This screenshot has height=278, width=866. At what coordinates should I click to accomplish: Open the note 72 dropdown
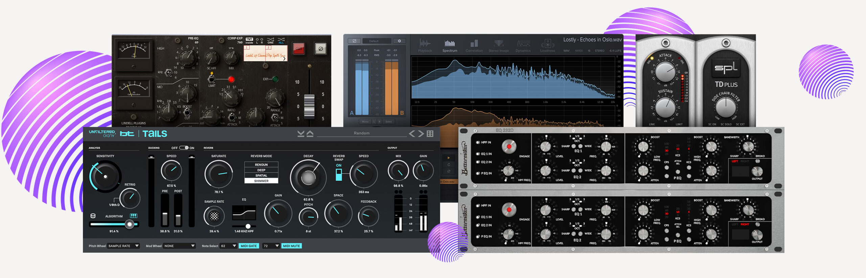pyautogui.click(x=271, y=246)
